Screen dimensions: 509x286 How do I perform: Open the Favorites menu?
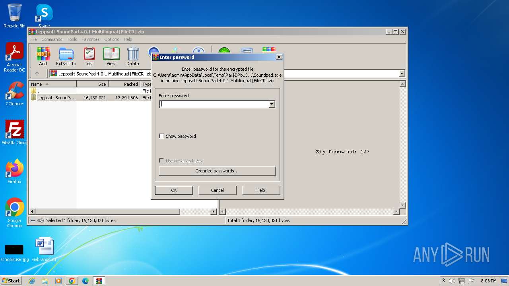[91, 39]
